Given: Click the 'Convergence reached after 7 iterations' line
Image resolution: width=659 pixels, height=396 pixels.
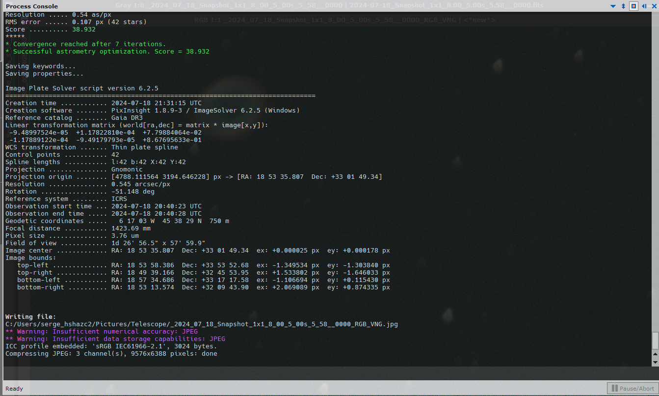Looking at the screenshot, I should tap(85, 44).
